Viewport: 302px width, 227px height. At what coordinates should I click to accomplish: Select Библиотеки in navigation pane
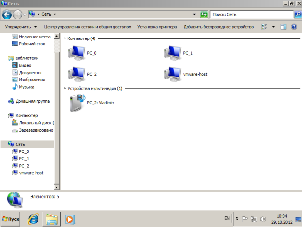coord(23,58)
